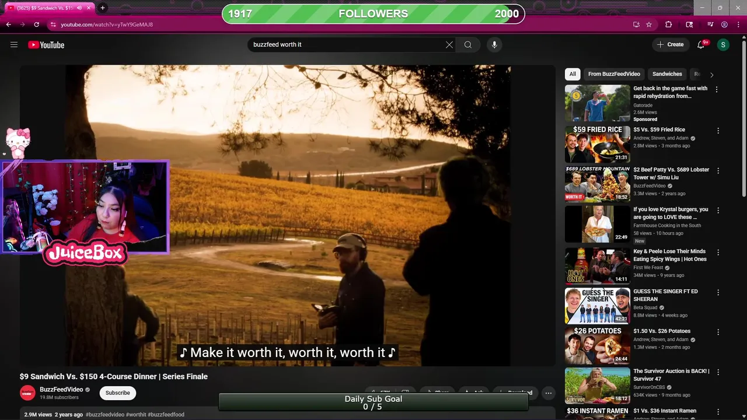Close the $9 Sandwich YouTube tab
The width and height of the screenshot is (747, 420).
tap(89, 8)
